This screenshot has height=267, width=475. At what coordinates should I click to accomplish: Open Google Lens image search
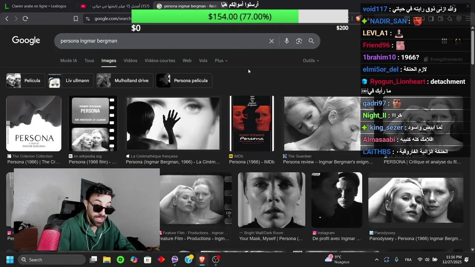299,41
